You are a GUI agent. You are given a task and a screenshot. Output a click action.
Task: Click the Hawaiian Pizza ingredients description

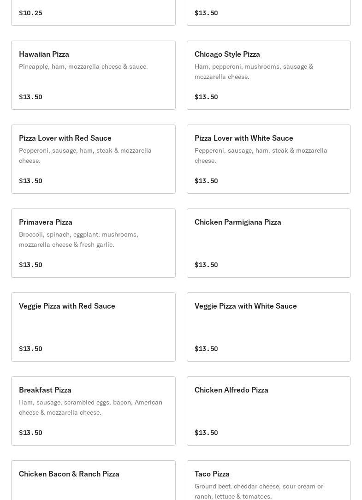pyautogui.click(x=83, y=66)
